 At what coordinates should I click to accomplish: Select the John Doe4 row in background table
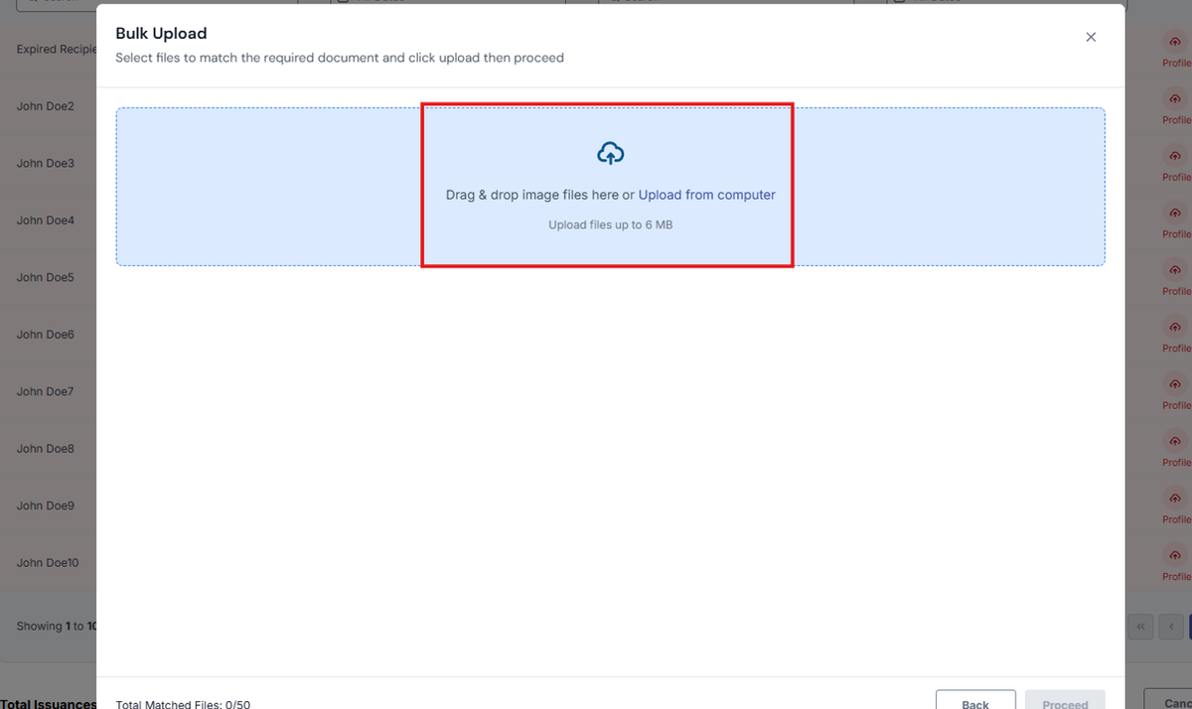48,220
